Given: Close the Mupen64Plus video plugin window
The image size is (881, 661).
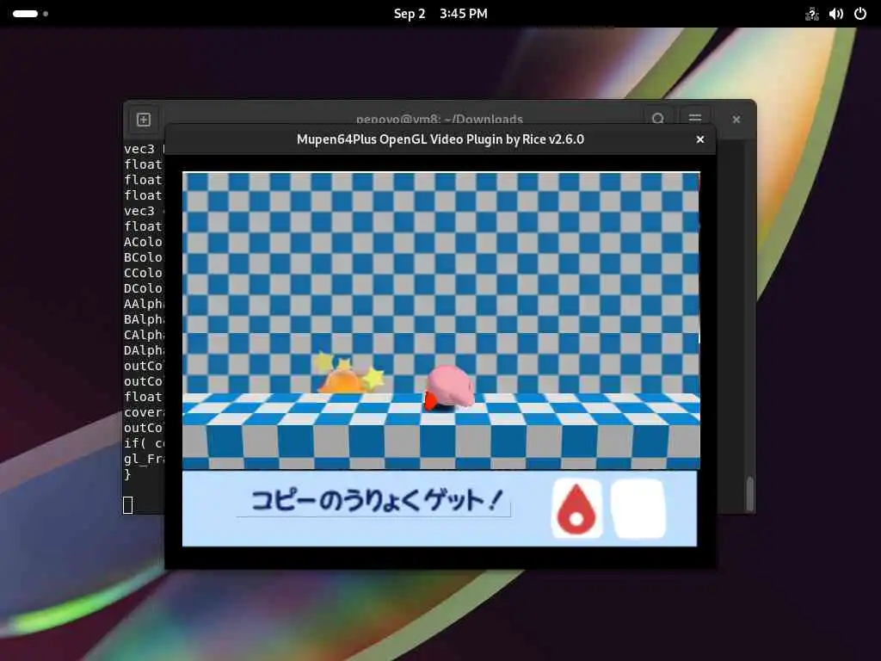Looking at the screenshot, I should pyautogui.click(x=700, y=139).
